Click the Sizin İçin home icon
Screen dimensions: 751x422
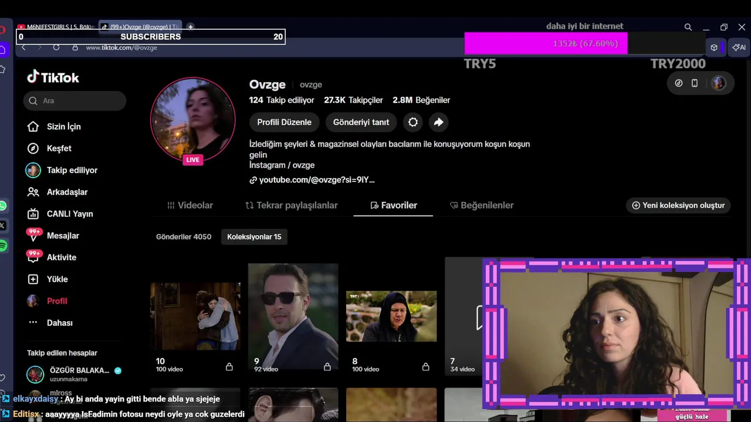tap(33, 127)
